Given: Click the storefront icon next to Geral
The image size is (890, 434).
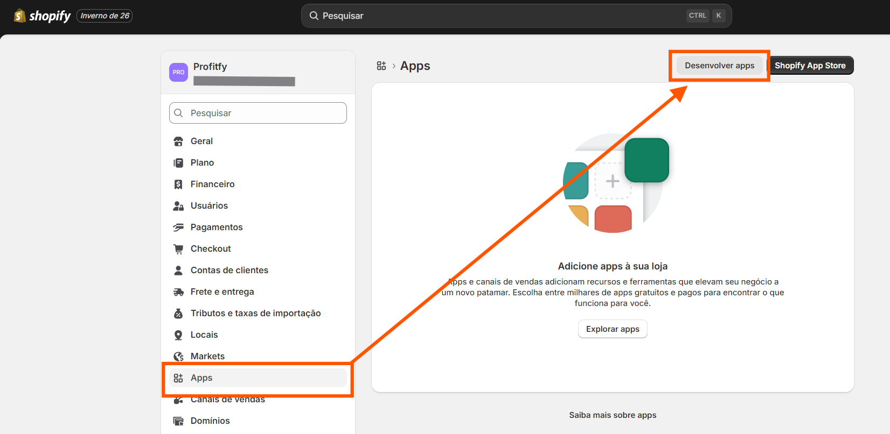Looking at the screenshot, I should coord(178,141).
